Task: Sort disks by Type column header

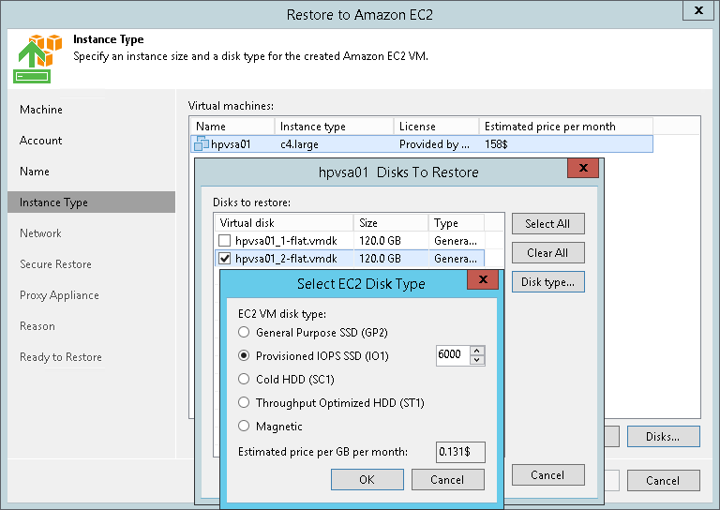Action: [x=457, y=223]
